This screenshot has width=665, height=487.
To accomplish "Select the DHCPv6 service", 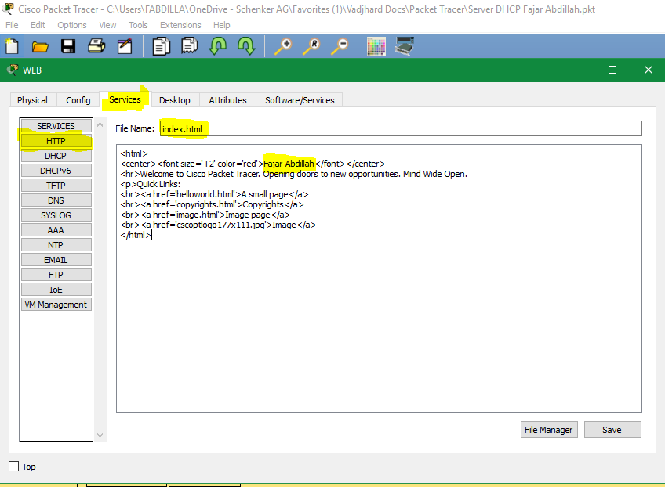I will pos(56,171).
